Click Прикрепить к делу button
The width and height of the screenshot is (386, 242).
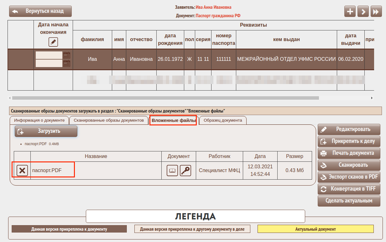pyautogui.click(x=349, y=141)
